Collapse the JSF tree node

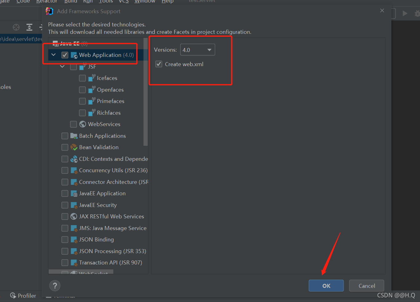[x=63, y=66]
